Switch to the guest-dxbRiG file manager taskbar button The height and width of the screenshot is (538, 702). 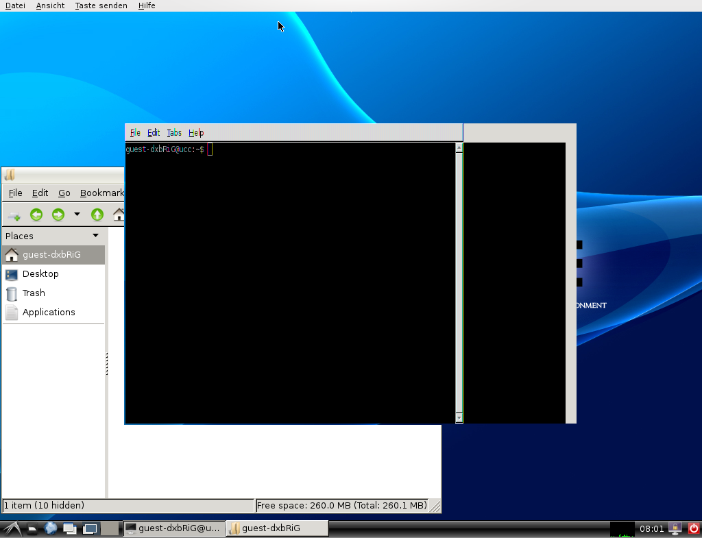point(277,528)
